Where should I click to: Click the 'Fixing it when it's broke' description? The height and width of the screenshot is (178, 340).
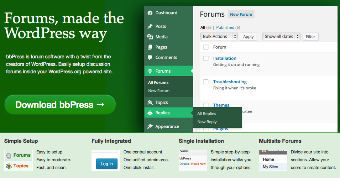pyautogui.click(x=235, y=88)
